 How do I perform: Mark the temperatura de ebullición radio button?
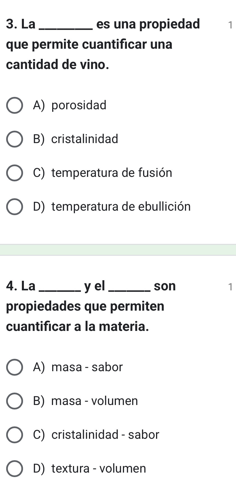14,207
